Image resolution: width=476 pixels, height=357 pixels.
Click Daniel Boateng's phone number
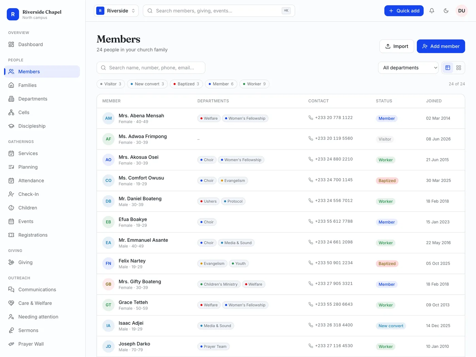coord(334,201)
